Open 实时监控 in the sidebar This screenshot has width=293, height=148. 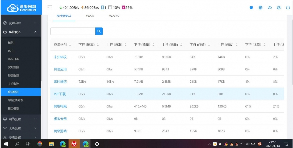point(20,67)
